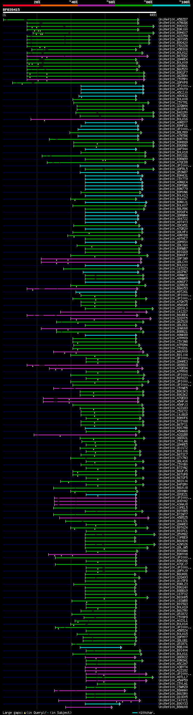Select the UniRef100_Q688U3 hit label

173,365
